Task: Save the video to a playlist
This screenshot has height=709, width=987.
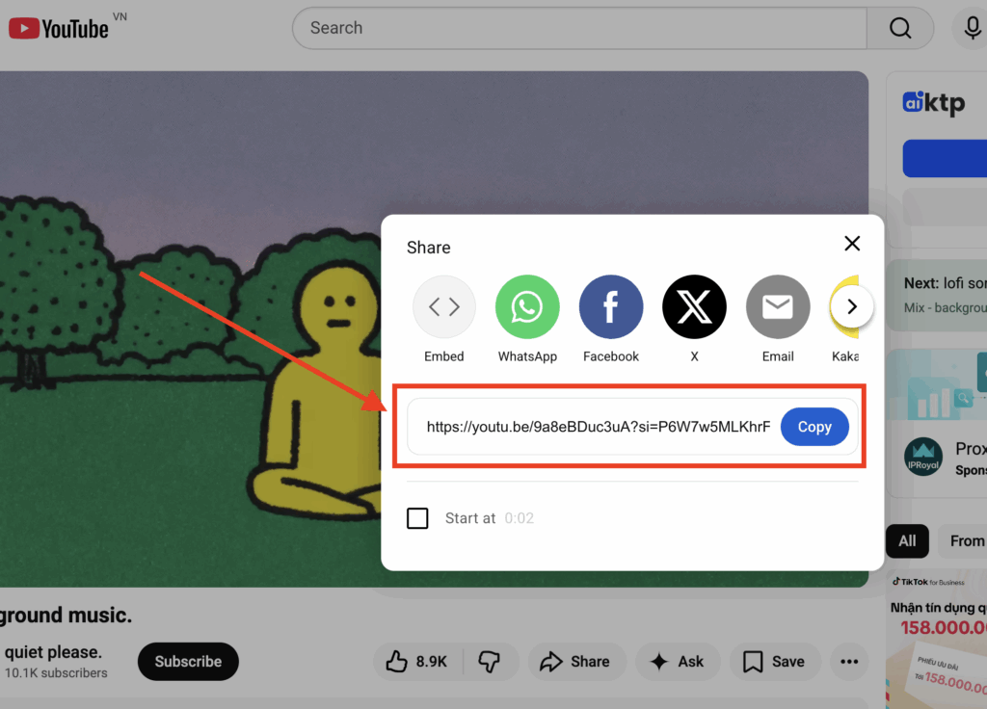Action: 775,662
